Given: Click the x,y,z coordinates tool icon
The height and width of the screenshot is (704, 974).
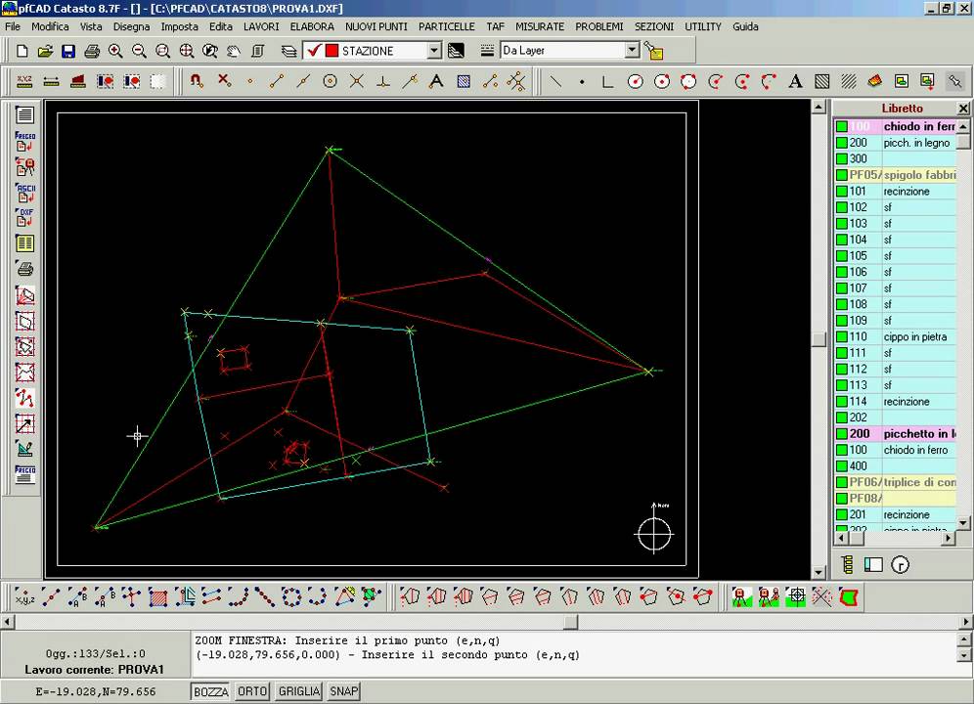Looking at the screenshot, I should [x=24, y=597].
